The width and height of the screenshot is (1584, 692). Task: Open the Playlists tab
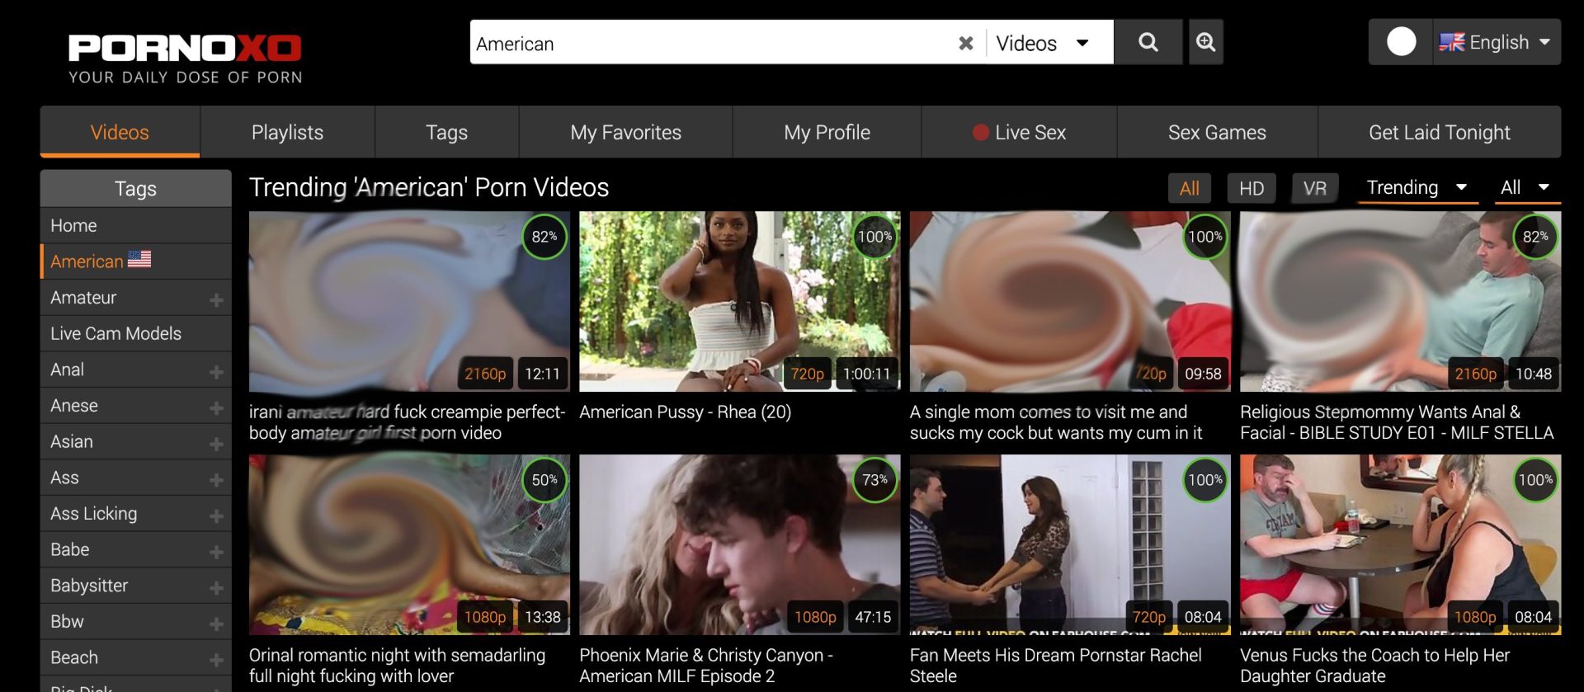pyautogui.click(x=287, y=132)
